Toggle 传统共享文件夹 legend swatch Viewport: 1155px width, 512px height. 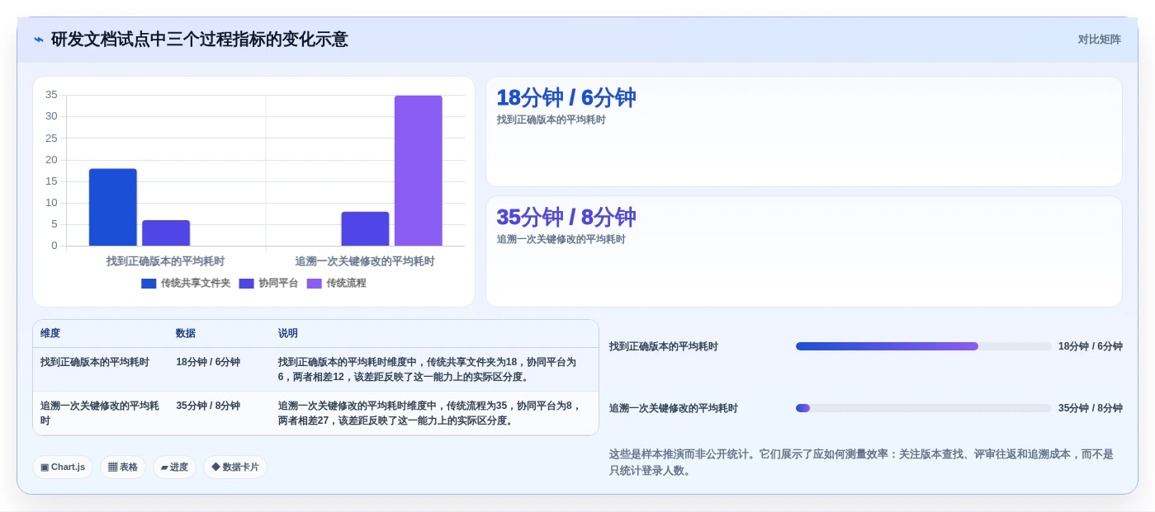[x=149, y=284]
